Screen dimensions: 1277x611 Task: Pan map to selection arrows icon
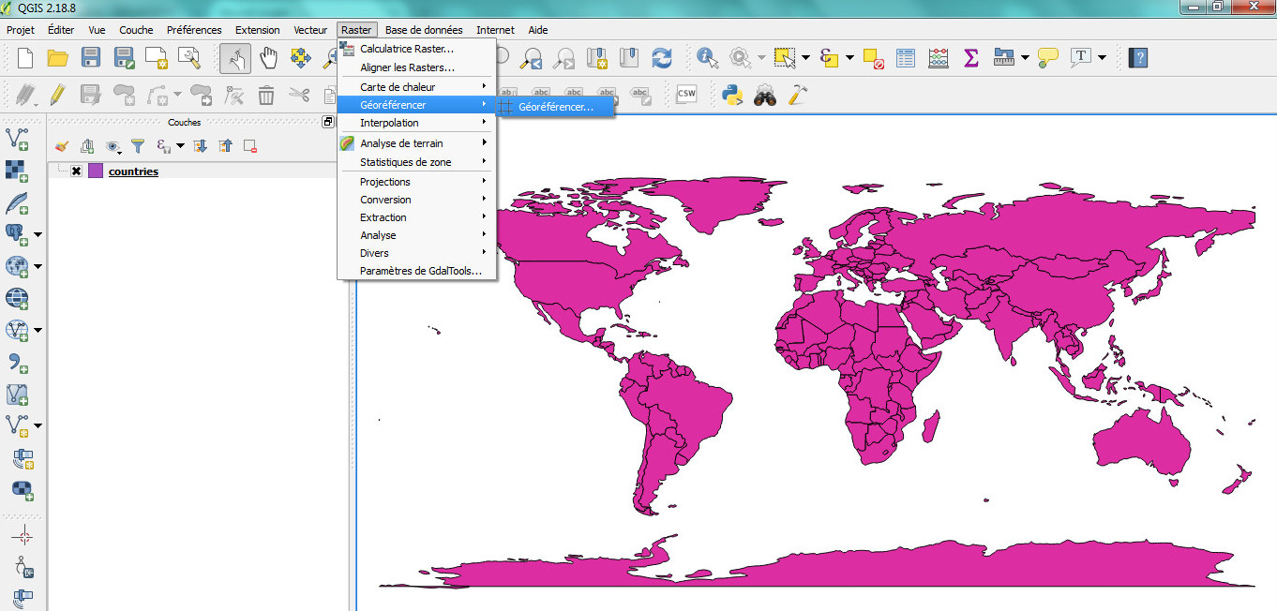(x=301, y=58)
